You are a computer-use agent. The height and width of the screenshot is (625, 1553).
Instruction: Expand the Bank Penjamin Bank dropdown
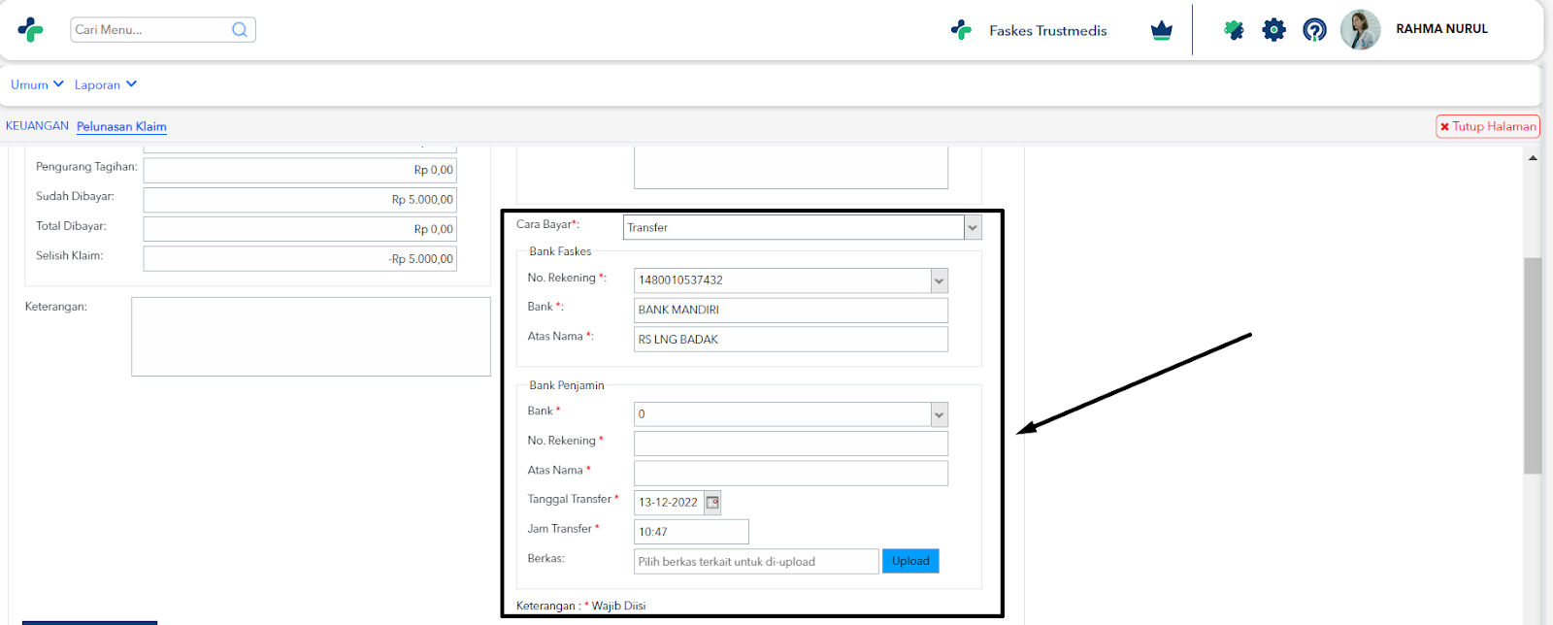(x=939, y=414)
